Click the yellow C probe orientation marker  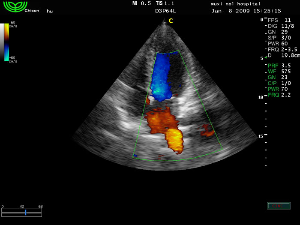pos(171,21)
